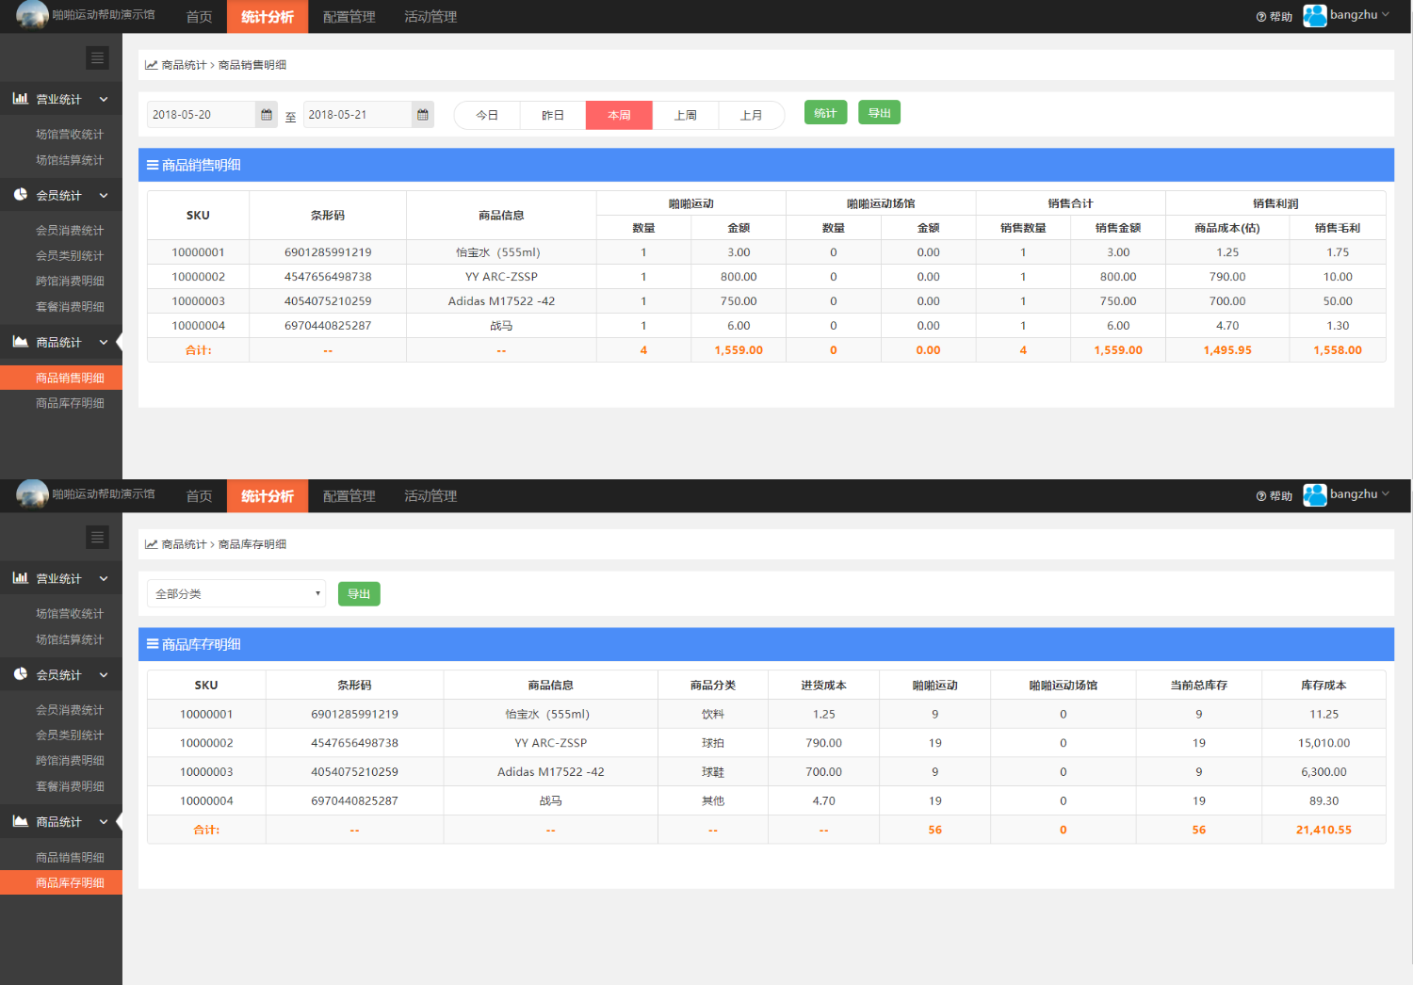
Task: Click the 导出 button beside the 全部分类 dropdown
Action: (x=359, y=593)
